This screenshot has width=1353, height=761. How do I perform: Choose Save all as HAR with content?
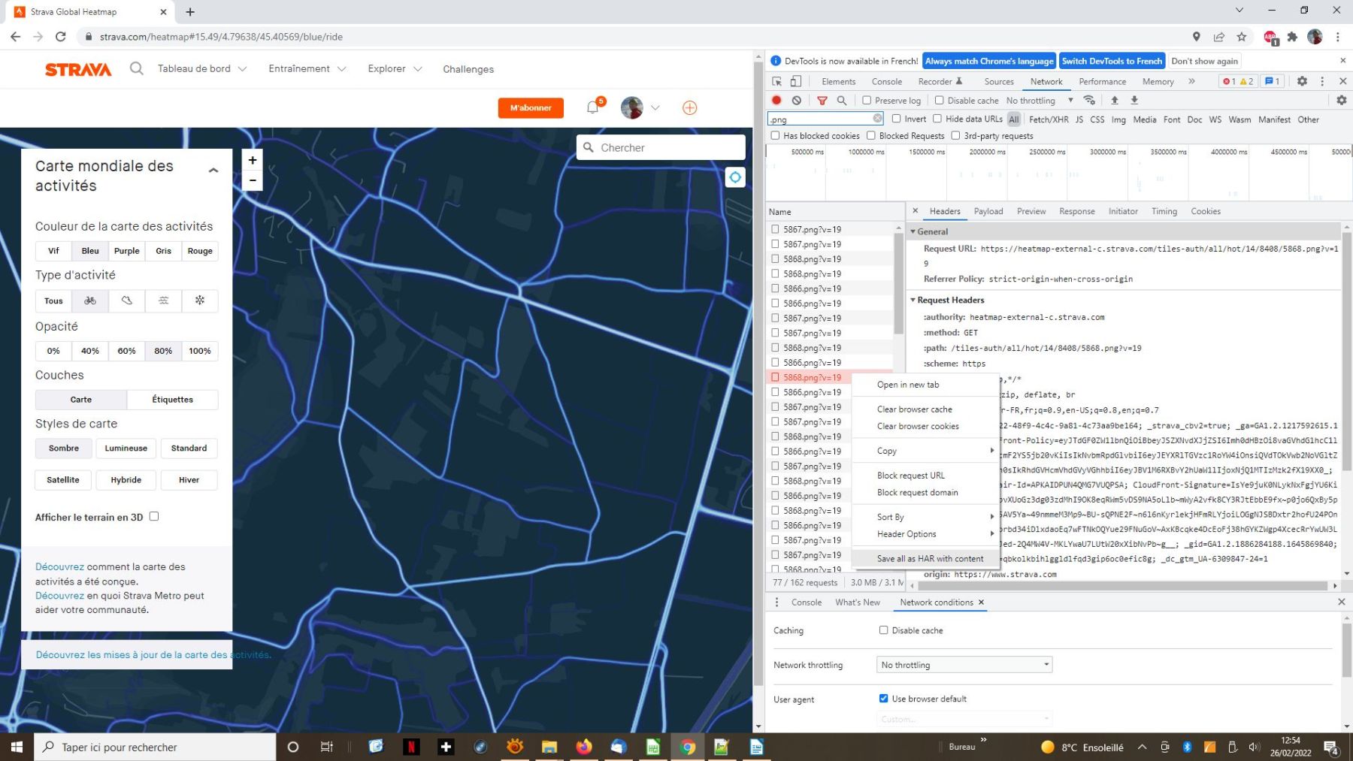coord(930,559)
